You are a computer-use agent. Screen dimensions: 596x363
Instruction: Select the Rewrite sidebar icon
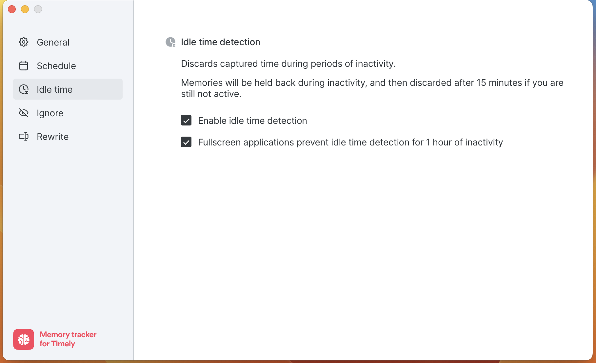point(24,136)
